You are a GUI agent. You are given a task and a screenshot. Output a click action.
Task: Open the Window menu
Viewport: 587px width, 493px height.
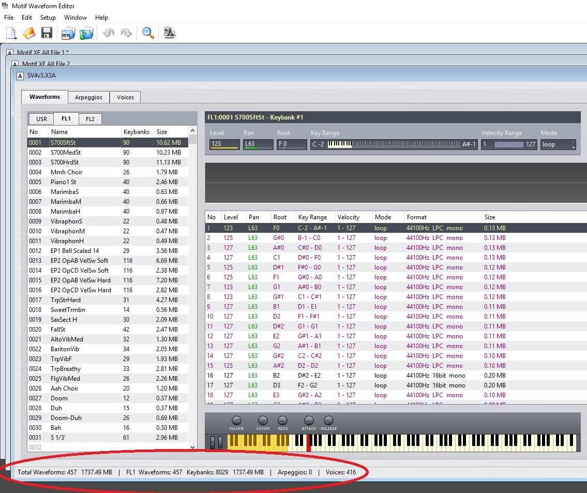point(75,18)
